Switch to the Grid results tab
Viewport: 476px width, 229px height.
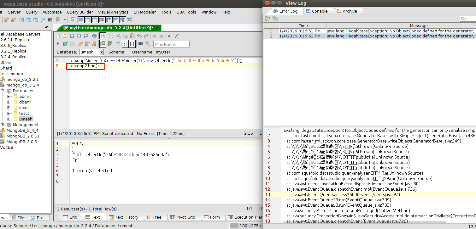click(70, 217)
